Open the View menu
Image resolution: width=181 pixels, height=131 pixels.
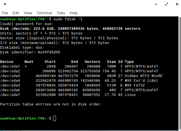tap(28, 13)
